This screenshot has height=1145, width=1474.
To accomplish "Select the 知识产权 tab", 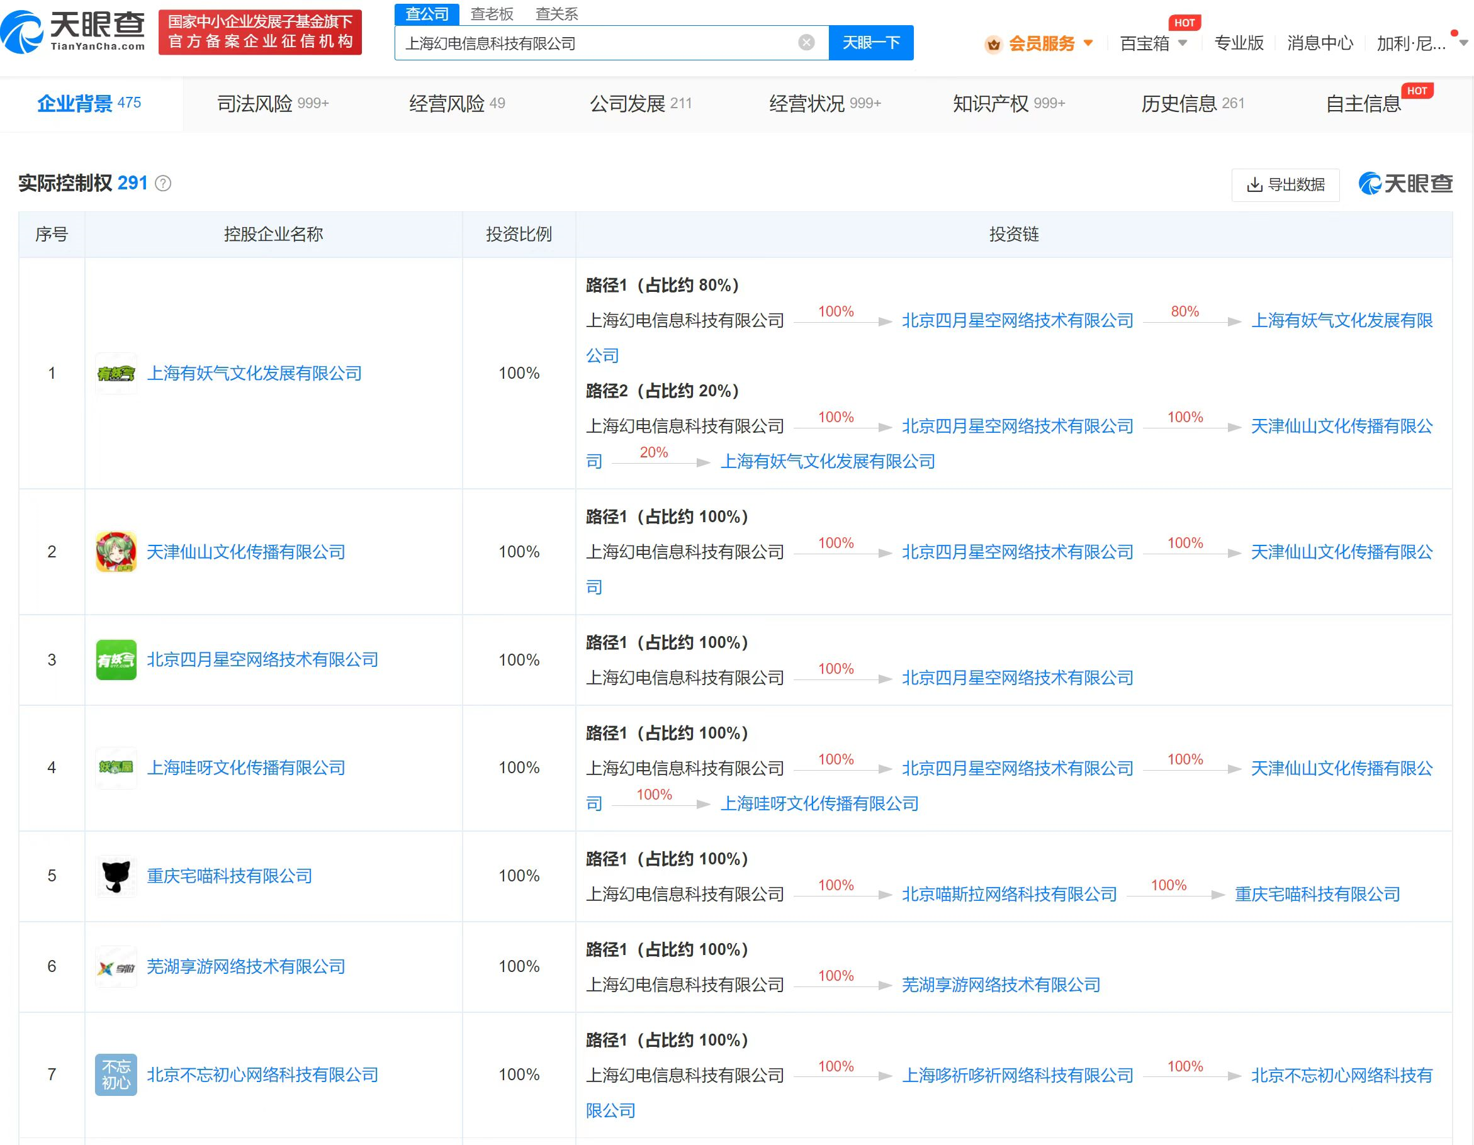I will coord(1008,103).
